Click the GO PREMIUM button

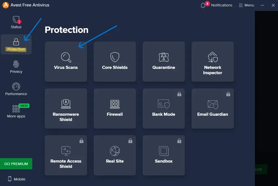(16, 164)
